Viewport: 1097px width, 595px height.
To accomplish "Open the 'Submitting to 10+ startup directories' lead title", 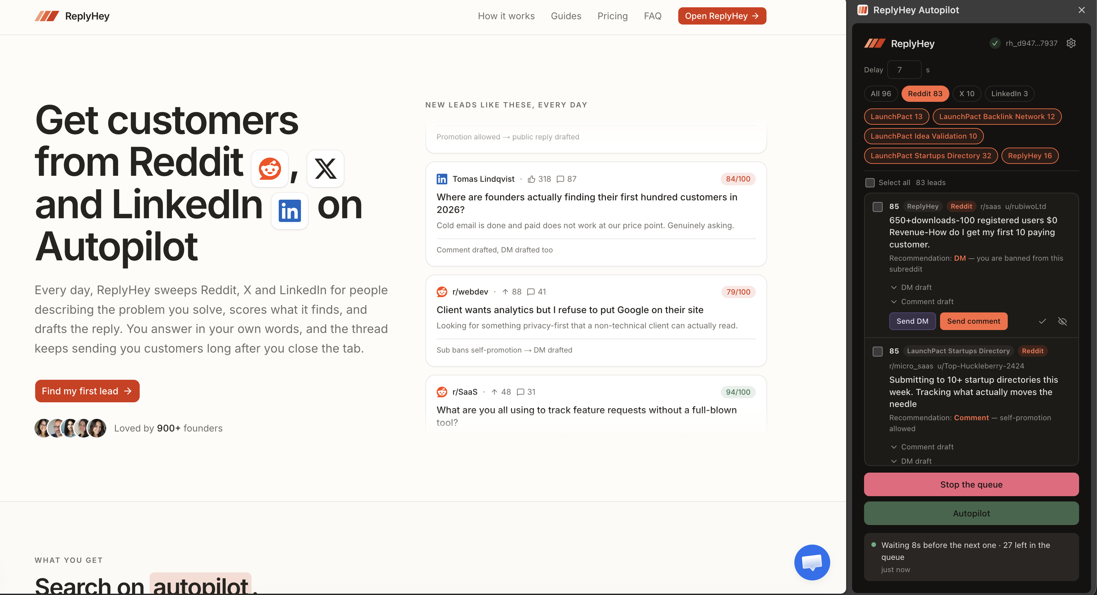I will 974,392.
